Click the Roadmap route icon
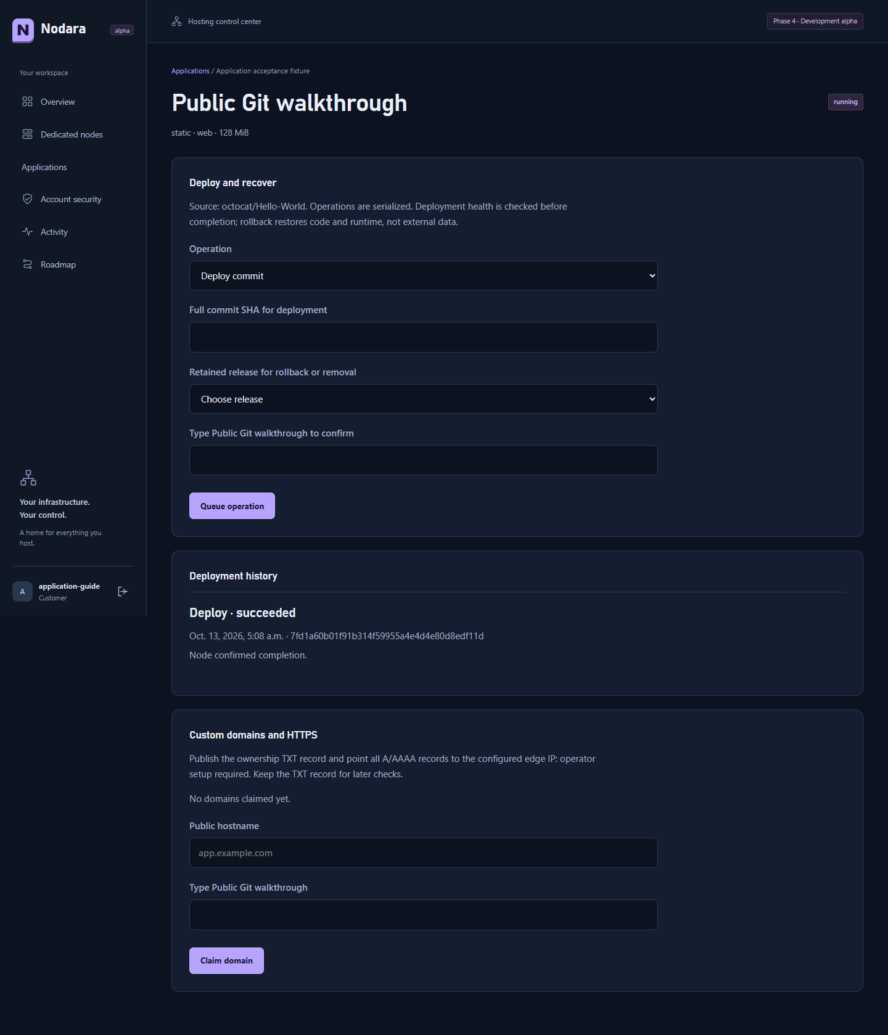The width and height of the screenshot is (888, 1035). click(27, 264)
